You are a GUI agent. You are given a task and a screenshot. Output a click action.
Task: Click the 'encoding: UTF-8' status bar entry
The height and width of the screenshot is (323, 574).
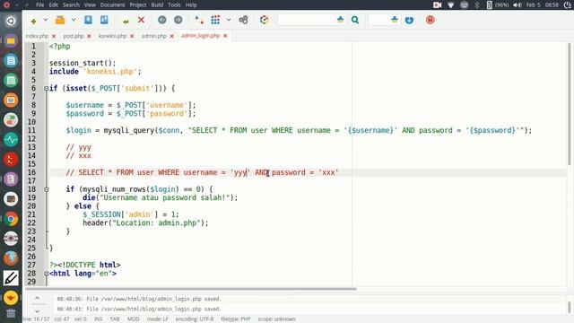point(195,319)
